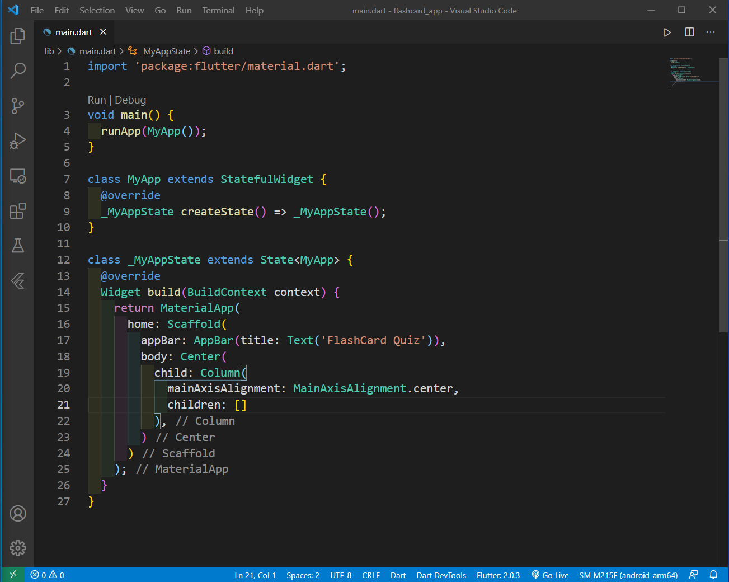Change indentation via Spaces: 2

coord(303,575)
